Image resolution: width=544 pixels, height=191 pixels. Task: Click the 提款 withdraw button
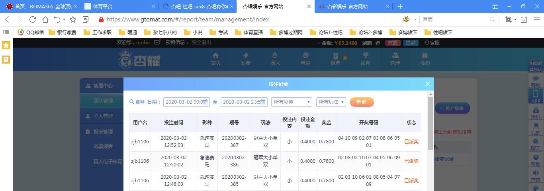(411, 43)
